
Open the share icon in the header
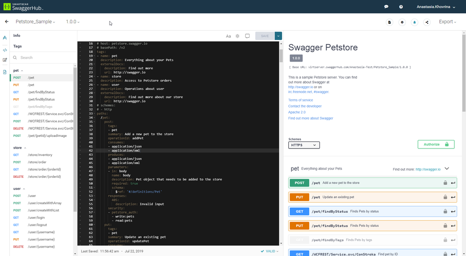pos(427,22)
